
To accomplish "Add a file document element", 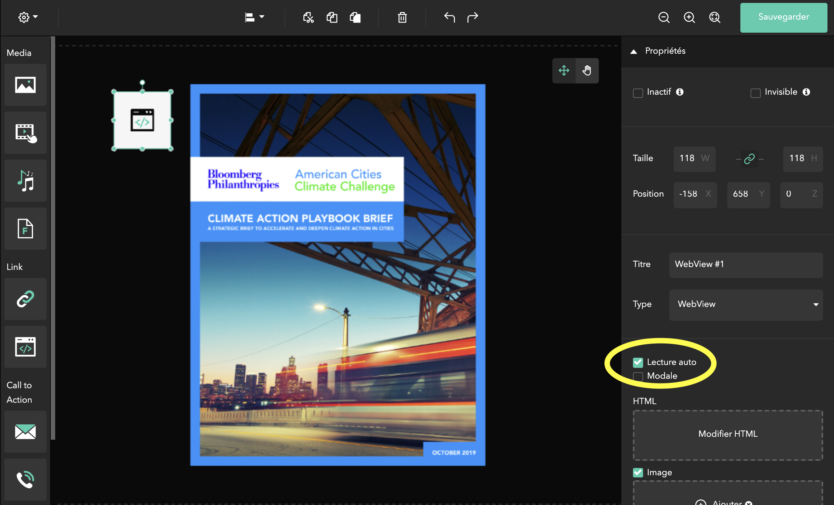I will tap(25, 229).
